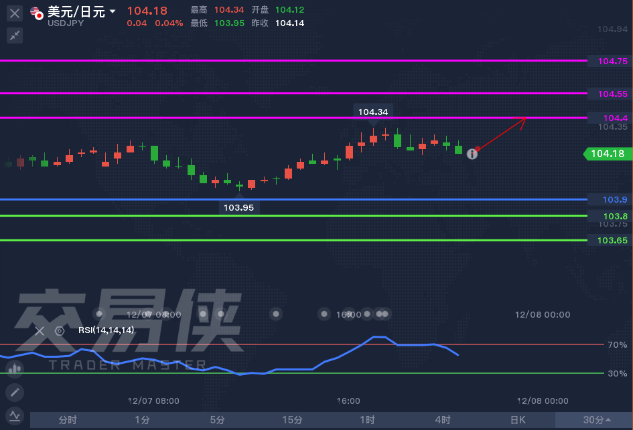This screenshot has width=633, height=430.
Task: Click the 12/08 00:00 label on bottom axis
Action: pos(543,401)
